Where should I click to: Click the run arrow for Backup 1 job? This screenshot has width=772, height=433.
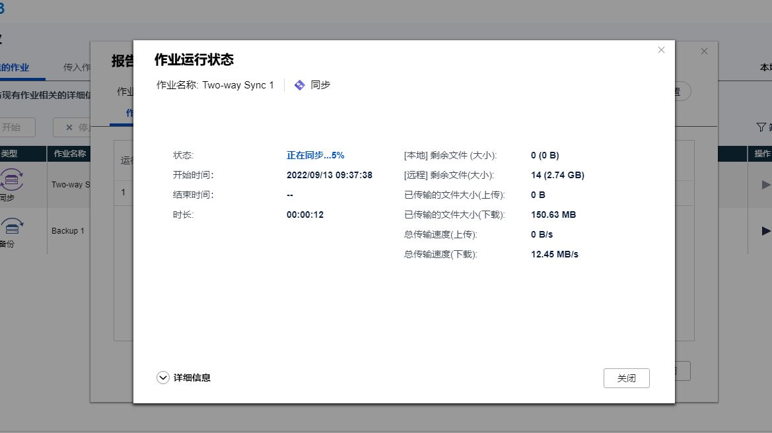click(x=767, y=231)
